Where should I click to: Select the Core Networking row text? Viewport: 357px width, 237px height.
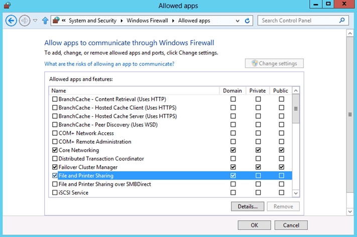tap(79, 150)
